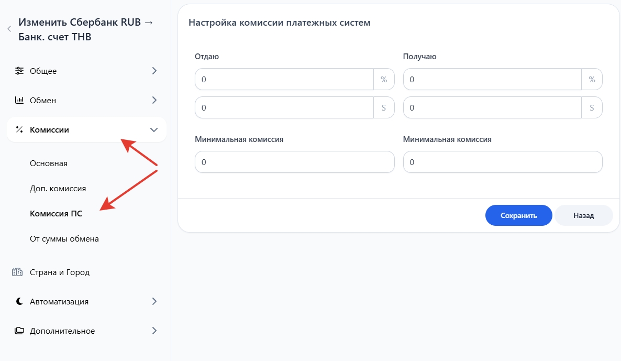621x361 pixels.
Task: Expand the Автоматизация section chevron
Action: click(x=154, y=301)
